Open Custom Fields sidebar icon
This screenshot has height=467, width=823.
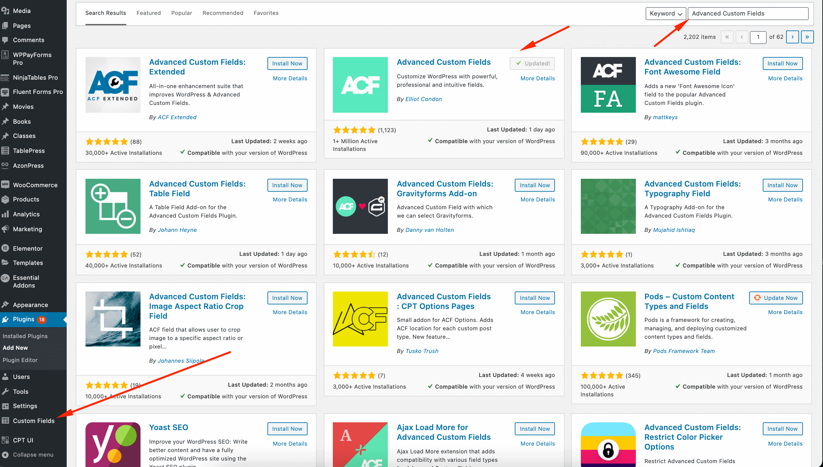pos(5,421)
